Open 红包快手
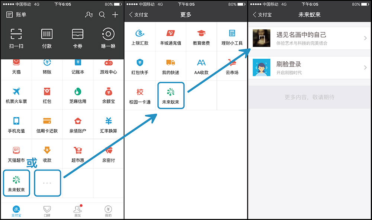The image size is (372, 220). (x=140, y=67)
